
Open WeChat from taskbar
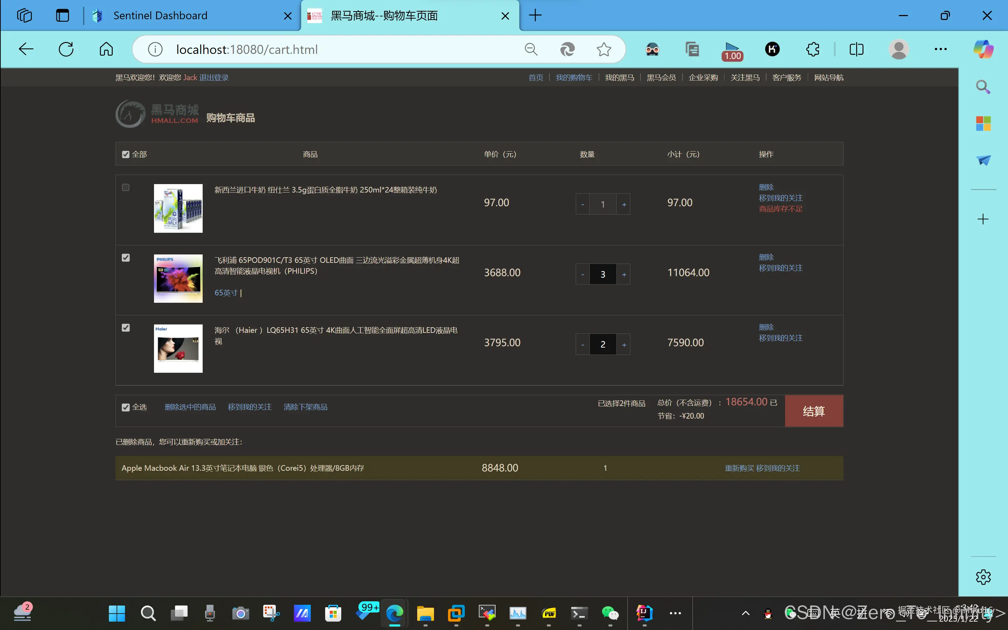point(610,613)
